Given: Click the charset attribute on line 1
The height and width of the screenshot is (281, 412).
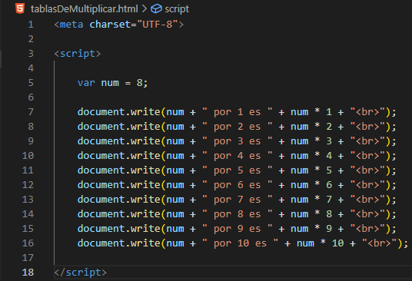Looking at the screenshot, I should point(110,25).
